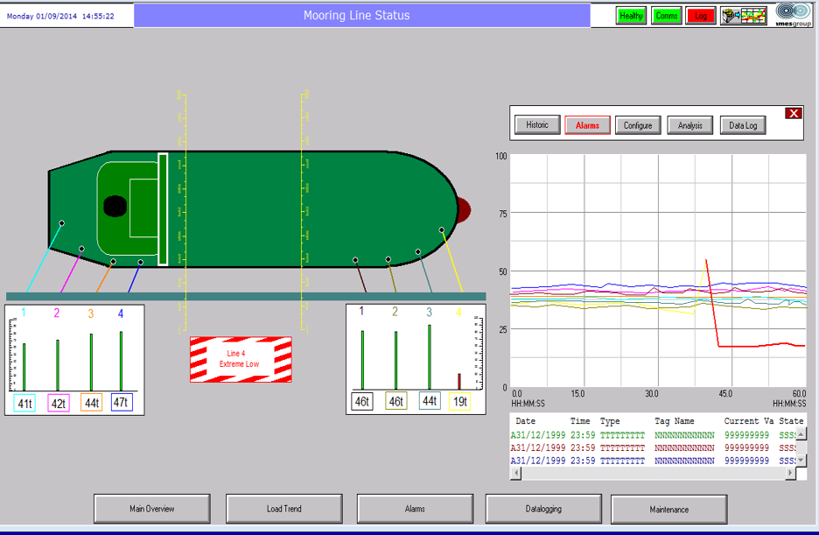
Task: Select the red Alarms tab in panel
Action: [x=587, y=125]
